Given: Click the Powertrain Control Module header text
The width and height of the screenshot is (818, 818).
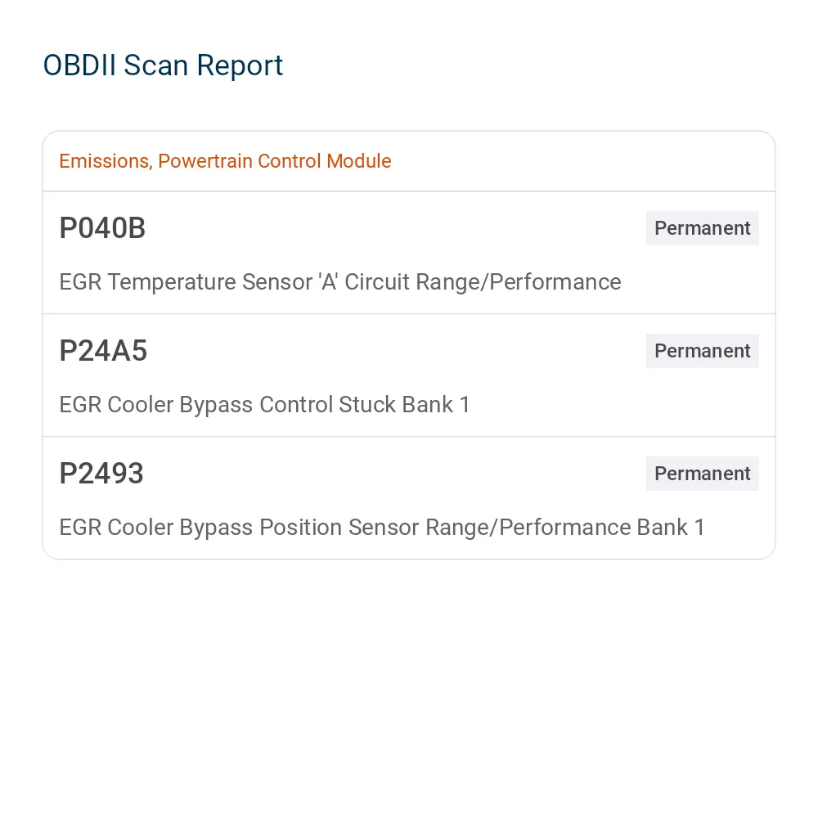Looking at the screenshot, I should point(274,161).
